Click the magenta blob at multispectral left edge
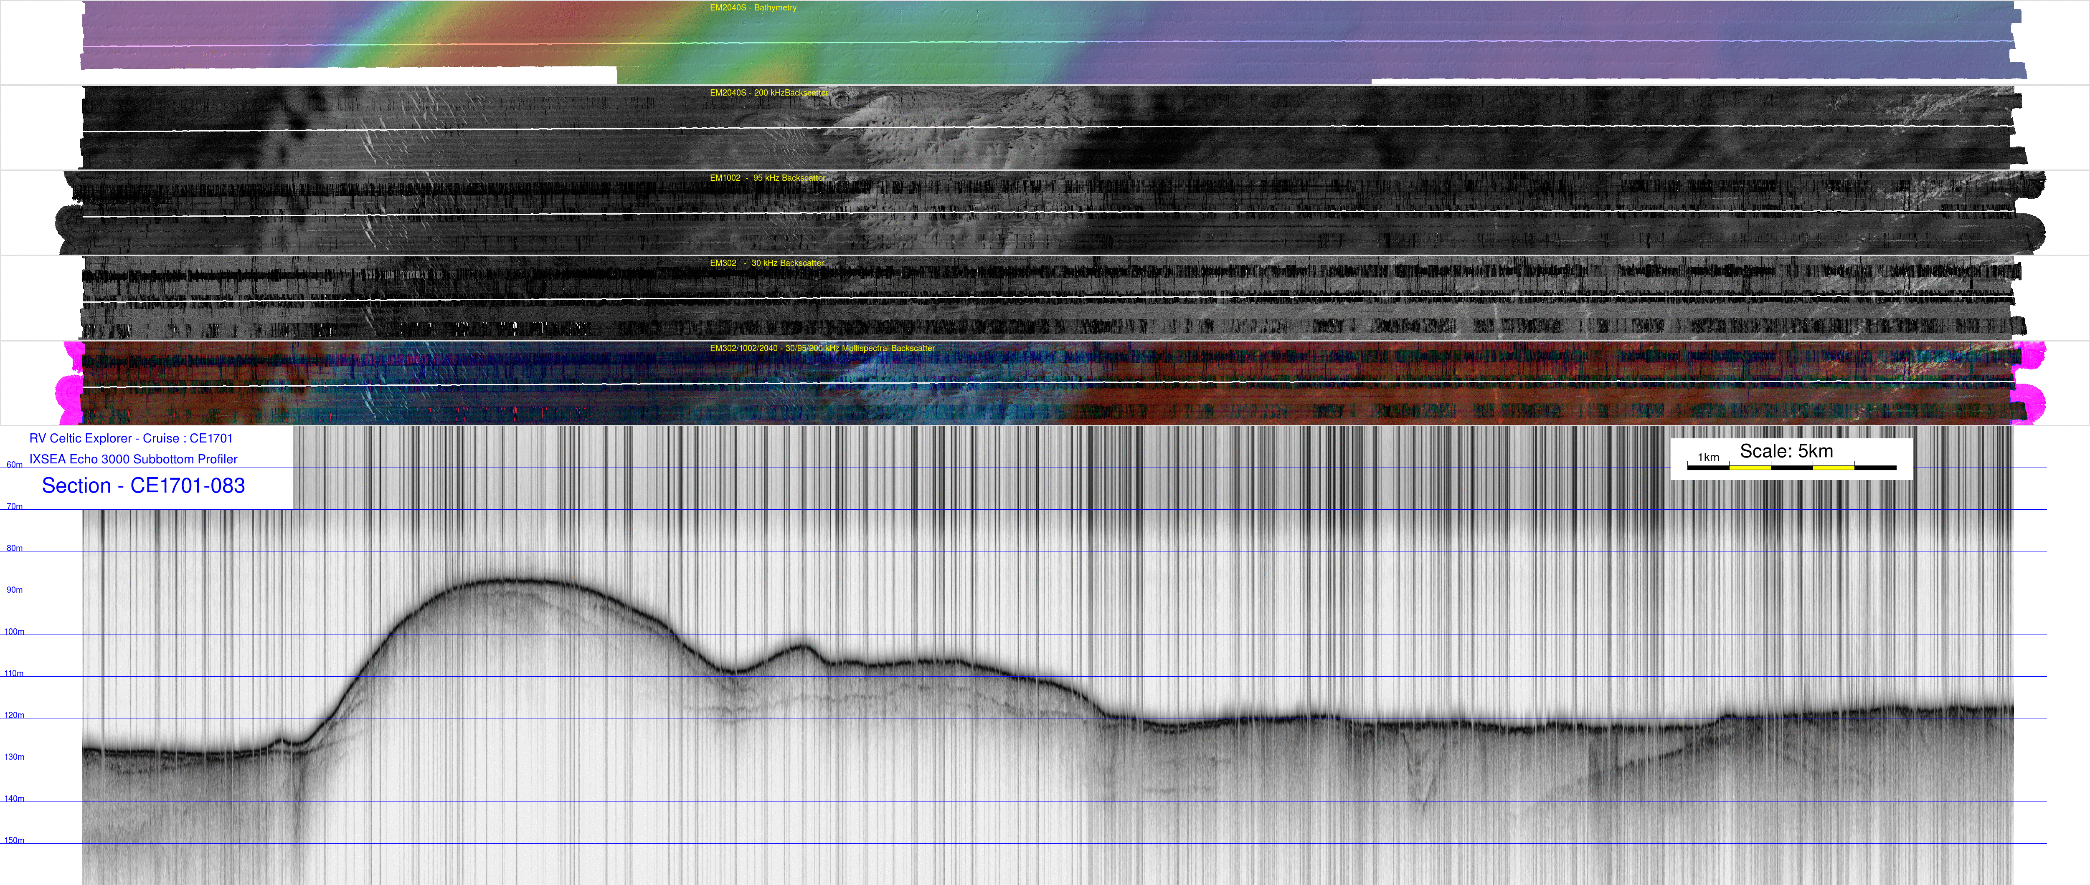The image size is (2090, 885). pos(69,393)
